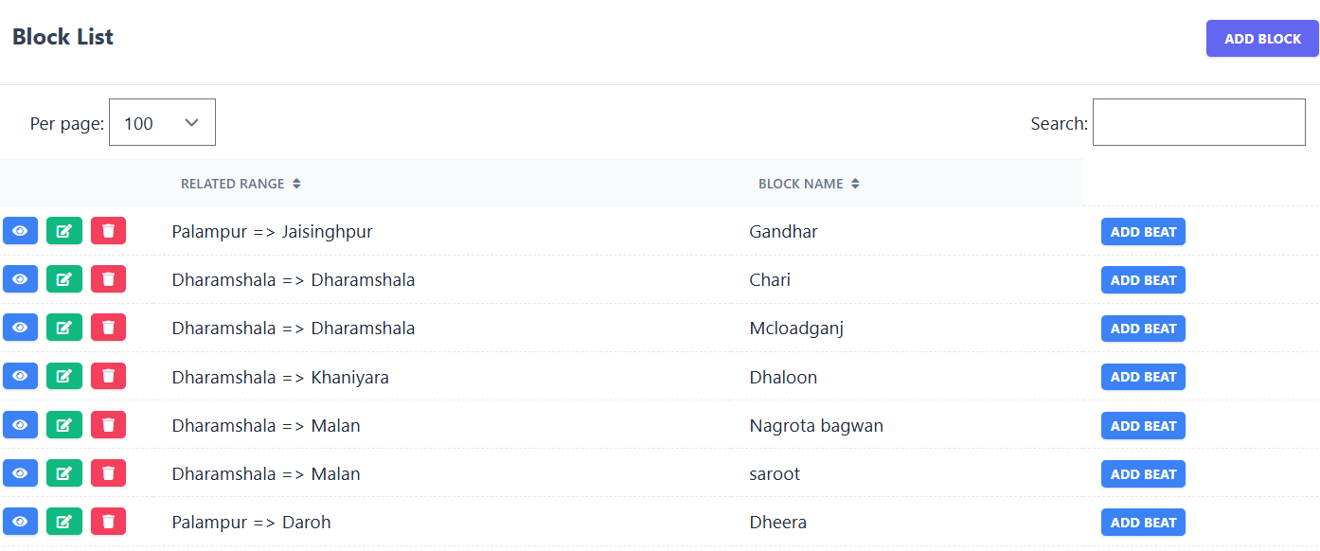Toggle the eye icon on the Chari row
1320x551 pixels.
[x=20, y=279]
